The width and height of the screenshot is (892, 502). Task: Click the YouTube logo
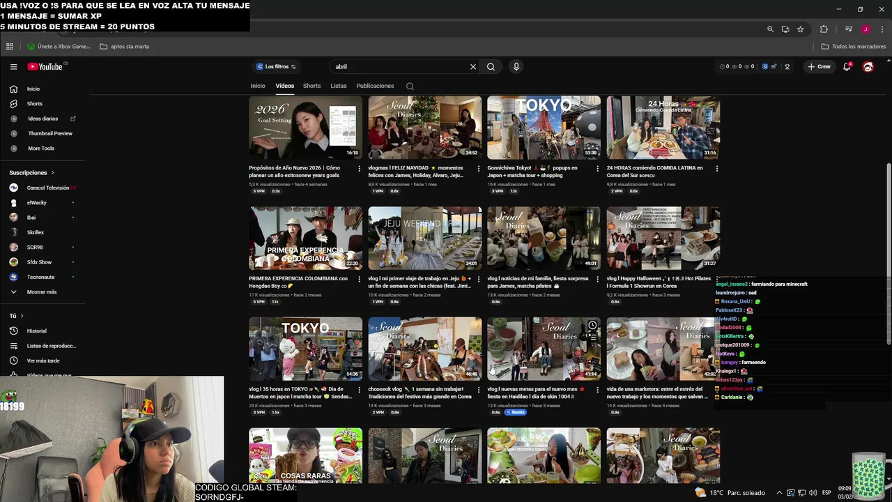click(46, 67)
